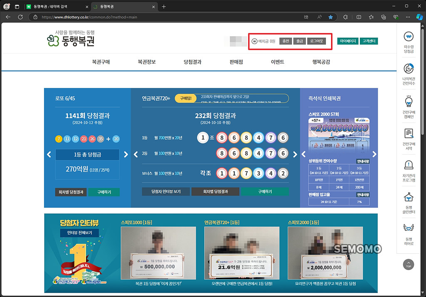The width and height of the screenshot is (426, 297).
Task: Click the 동행복권 logo
Action: point(71,39)
